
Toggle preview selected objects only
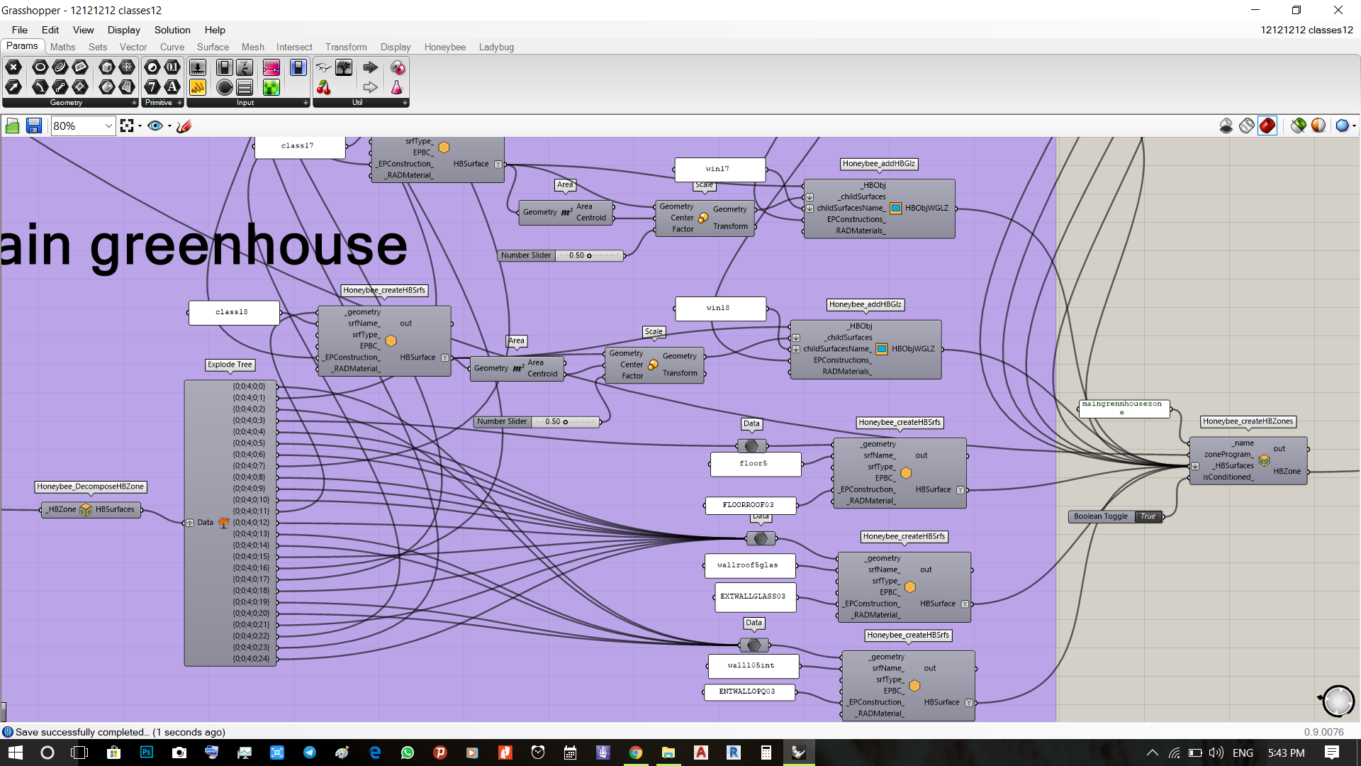click(1299, 126)
